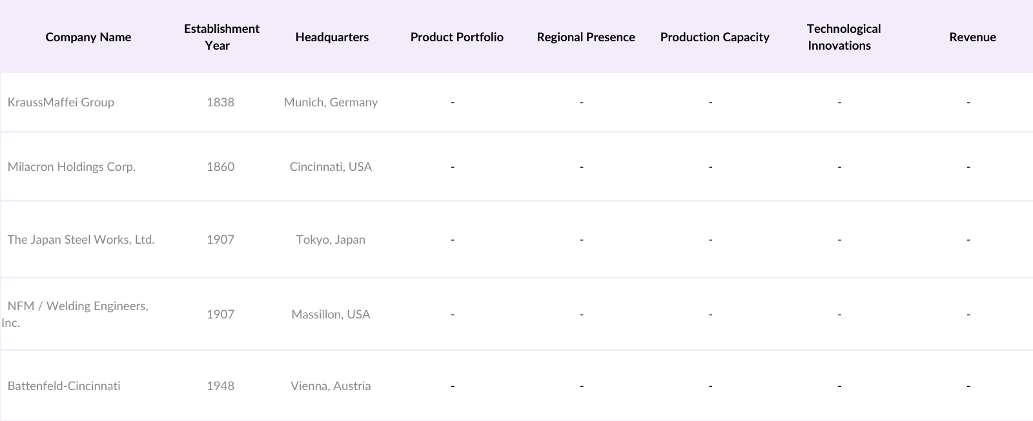Click the 1907 year for NFM row
Viewport: 1033px width, 421px height.
point(220,314)
